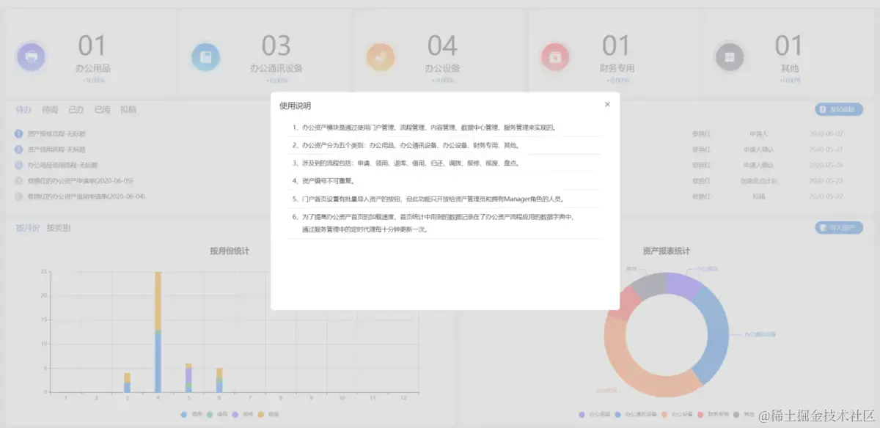Viewport: 880px width, 428px height.
Task: Open the 办公用品领用流程-无标题 item
Action: pyautogui.click(x=61, y=165)
